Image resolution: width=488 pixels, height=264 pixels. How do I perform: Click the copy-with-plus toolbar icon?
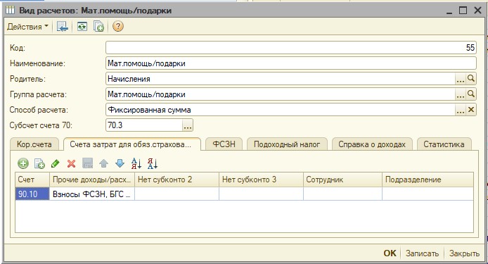pyautogui.click(x=98, y=27)
